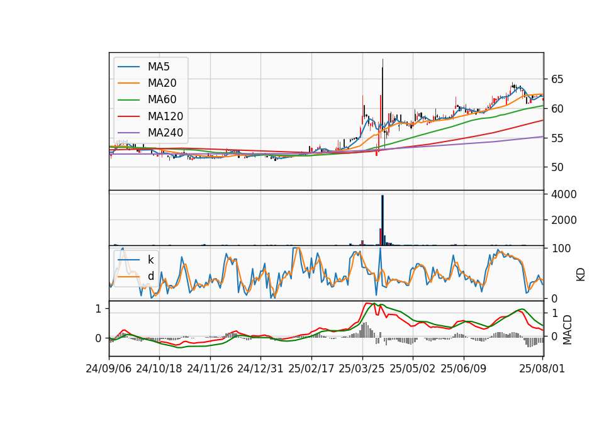Click the MA5 legend label
Image resolution: width=604 pixels, height=434 pixels.
159,67
